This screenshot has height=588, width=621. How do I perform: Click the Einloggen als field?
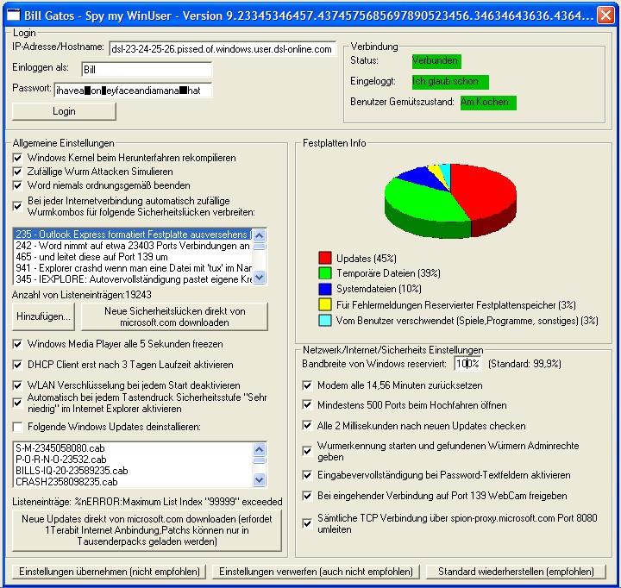tap(147, 69)
